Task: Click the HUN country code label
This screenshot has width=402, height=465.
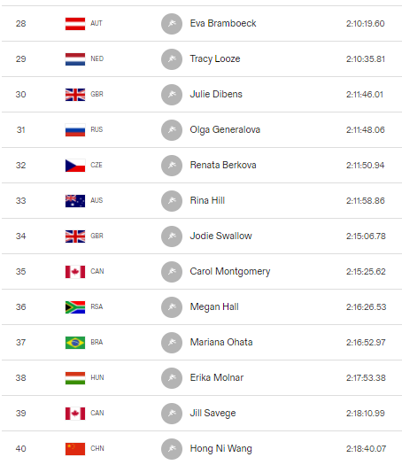Action: tap(97, 378)
